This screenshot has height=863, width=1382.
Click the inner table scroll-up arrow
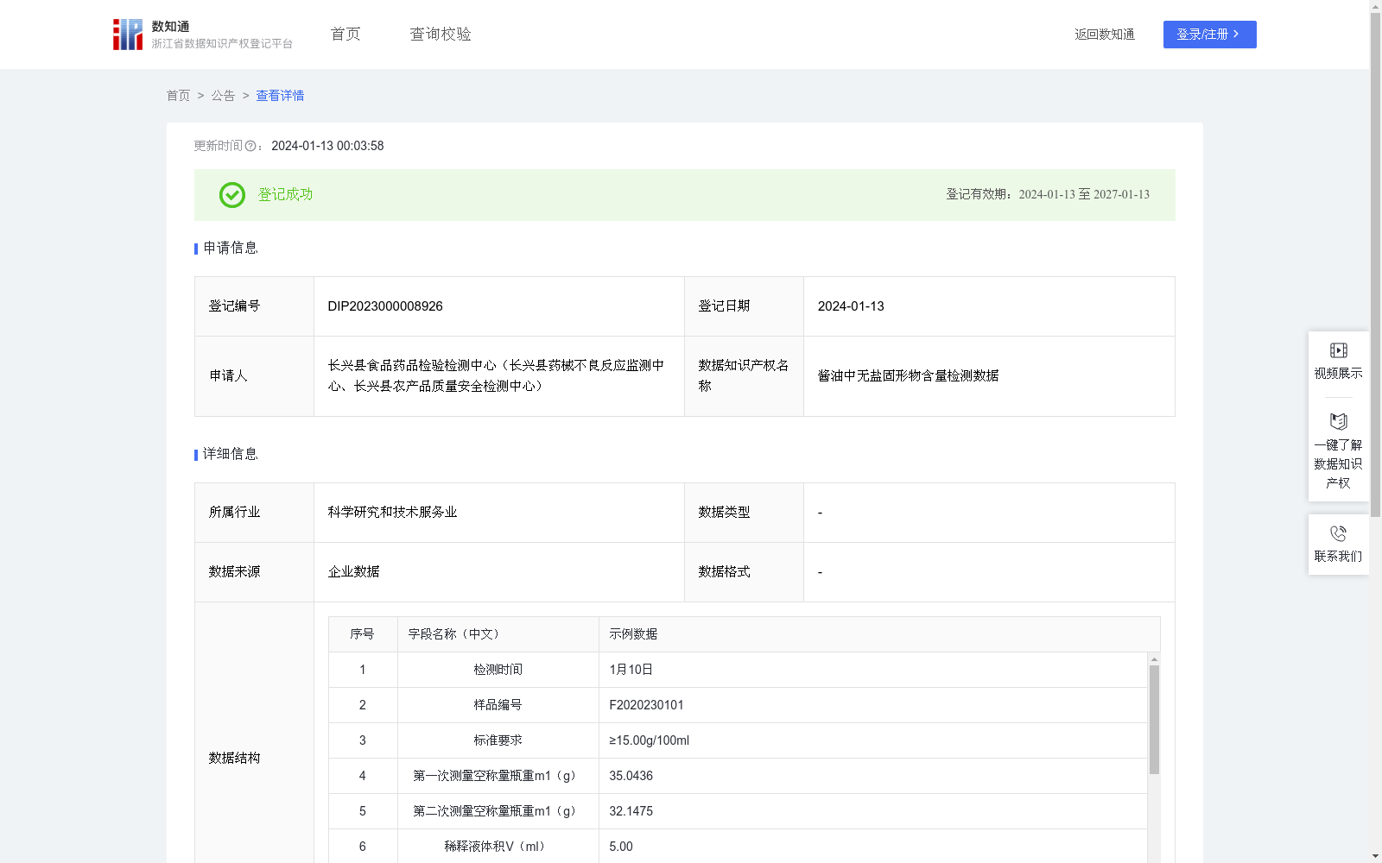(1154, 659)
